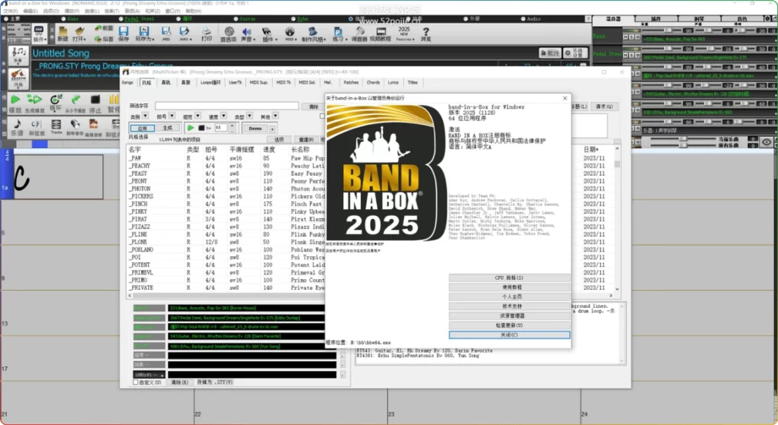Open the Video tutorials (视频教程) icon

[x=381, y=32]
